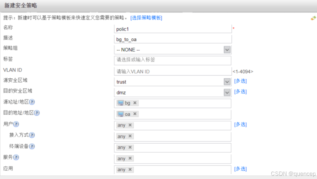
Task: Edit the 描述 field containing bg_to_oa
Action: 173,39
